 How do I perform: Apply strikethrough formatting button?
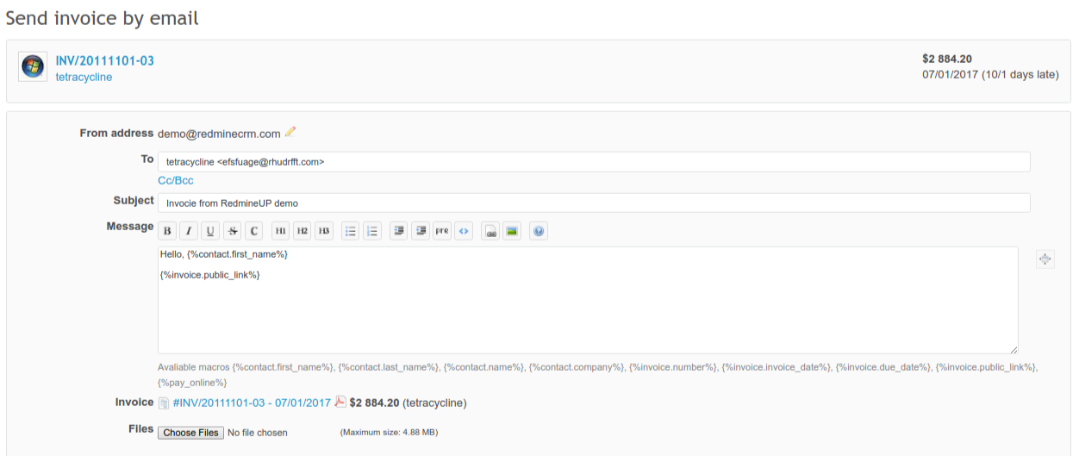click(233, 231)
